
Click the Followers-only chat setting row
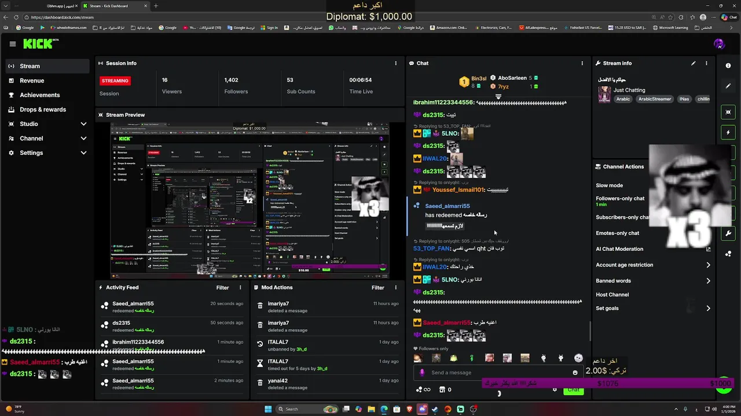pos(620,200)
